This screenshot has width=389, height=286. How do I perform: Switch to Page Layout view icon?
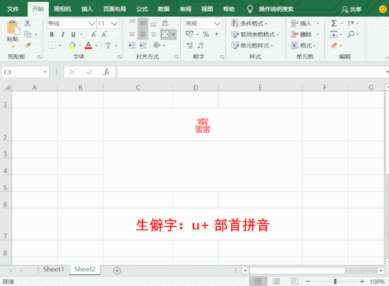(x=276, y=281)
